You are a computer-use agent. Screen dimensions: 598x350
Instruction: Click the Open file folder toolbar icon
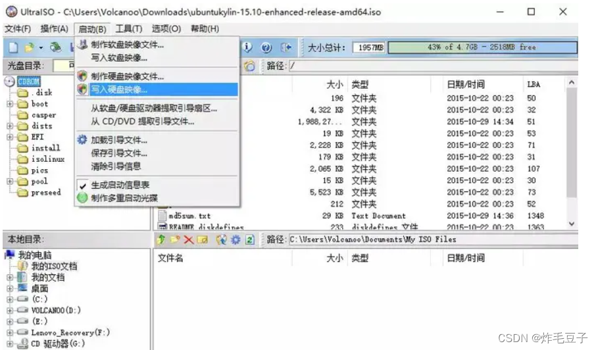29,47
